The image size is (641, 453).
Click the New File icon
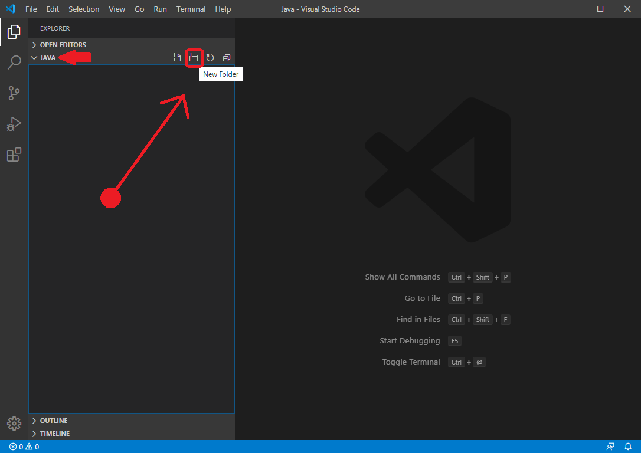coord(176,58)
